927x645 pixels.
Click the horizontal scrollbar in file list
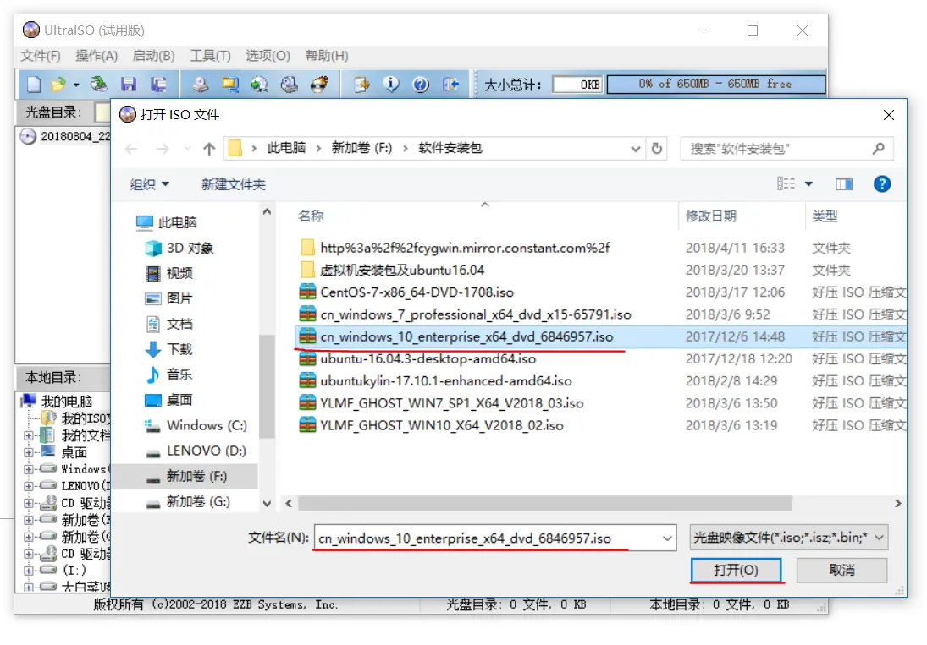[x=544, y=503]
